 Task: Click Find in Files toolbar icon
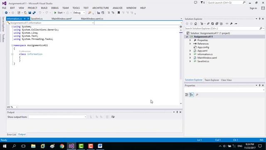pyautogui.click(x=90, y=13)
